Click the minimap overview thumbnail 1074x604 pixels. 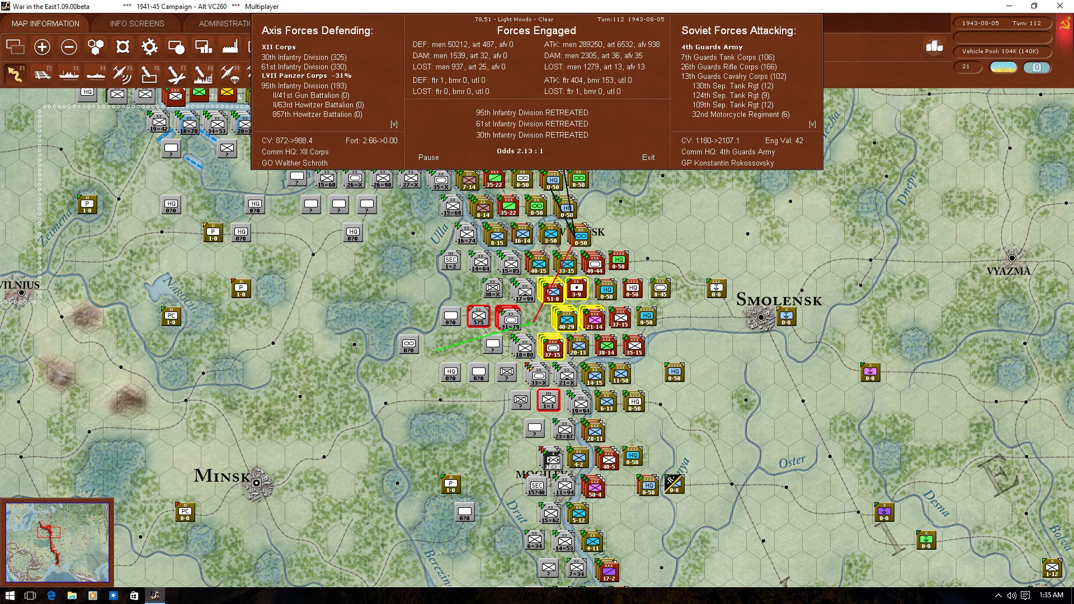point(57,542)
